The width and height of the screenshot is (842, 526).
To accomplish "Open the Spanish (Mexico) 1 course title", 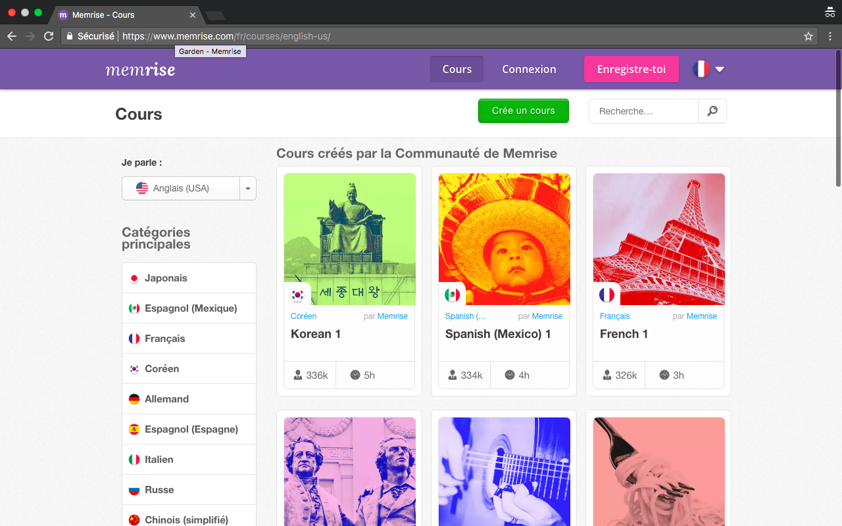I will 498,334.
